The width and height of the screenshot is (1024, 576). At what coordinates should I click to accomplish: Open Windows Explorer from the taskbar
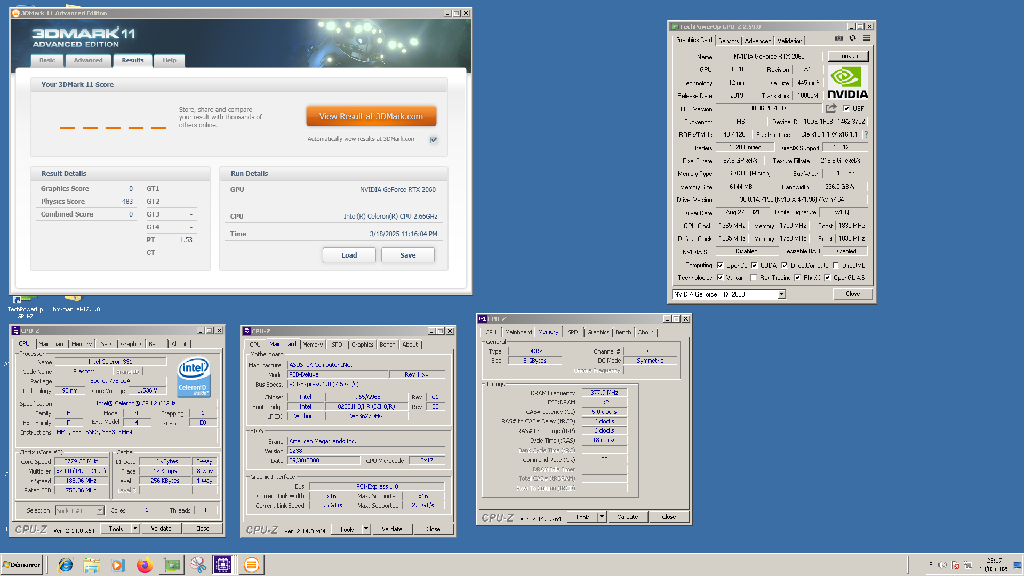point(92,564)
